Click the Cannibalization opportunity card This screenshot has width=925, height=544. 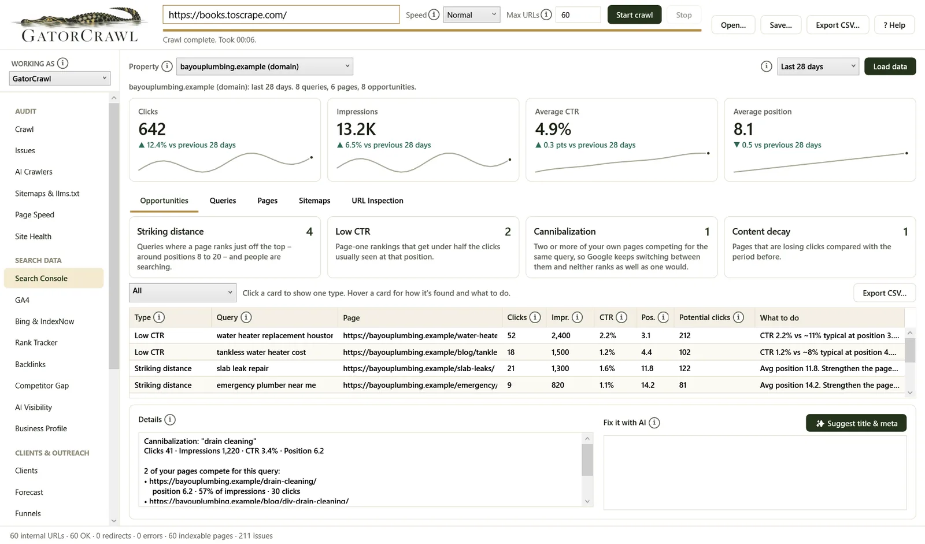[x=621, y=247]
